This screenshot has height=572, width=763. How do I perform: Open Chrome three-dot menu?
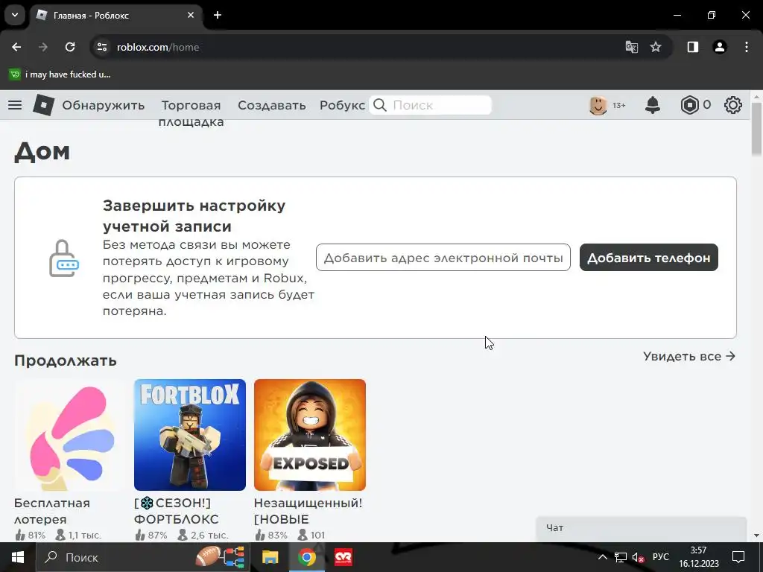747,47
